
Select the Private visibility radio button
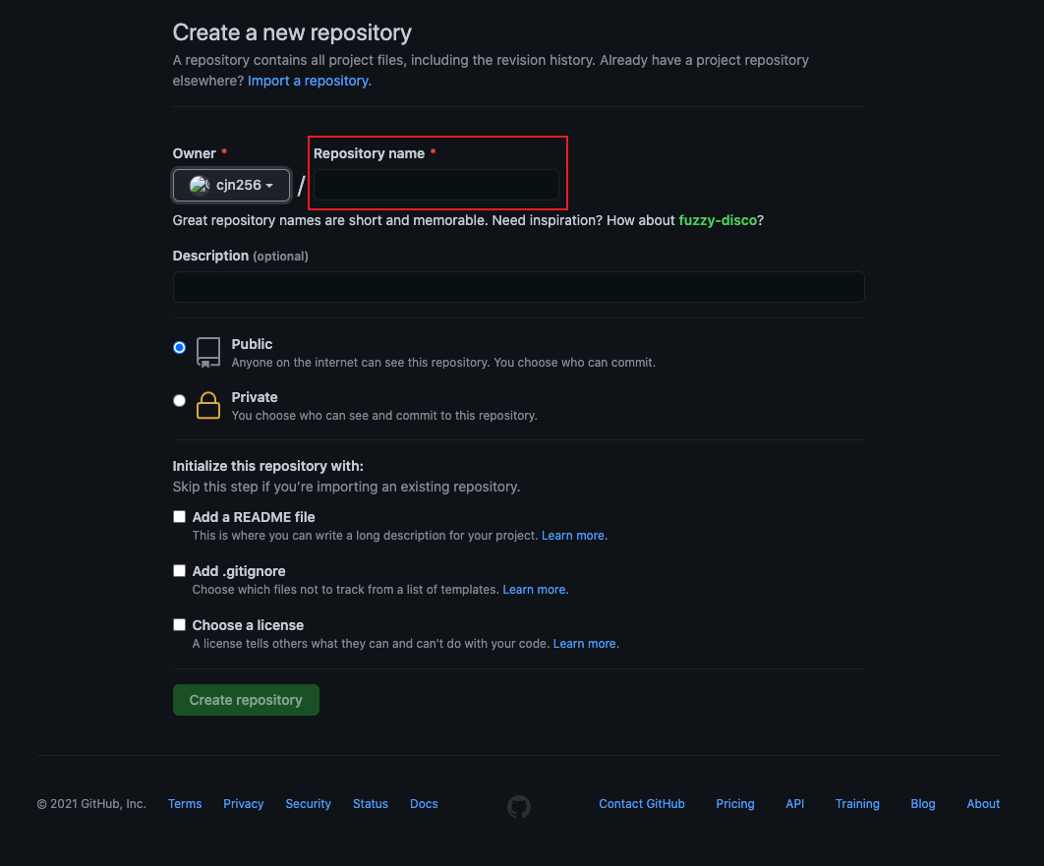click(179, 401)
